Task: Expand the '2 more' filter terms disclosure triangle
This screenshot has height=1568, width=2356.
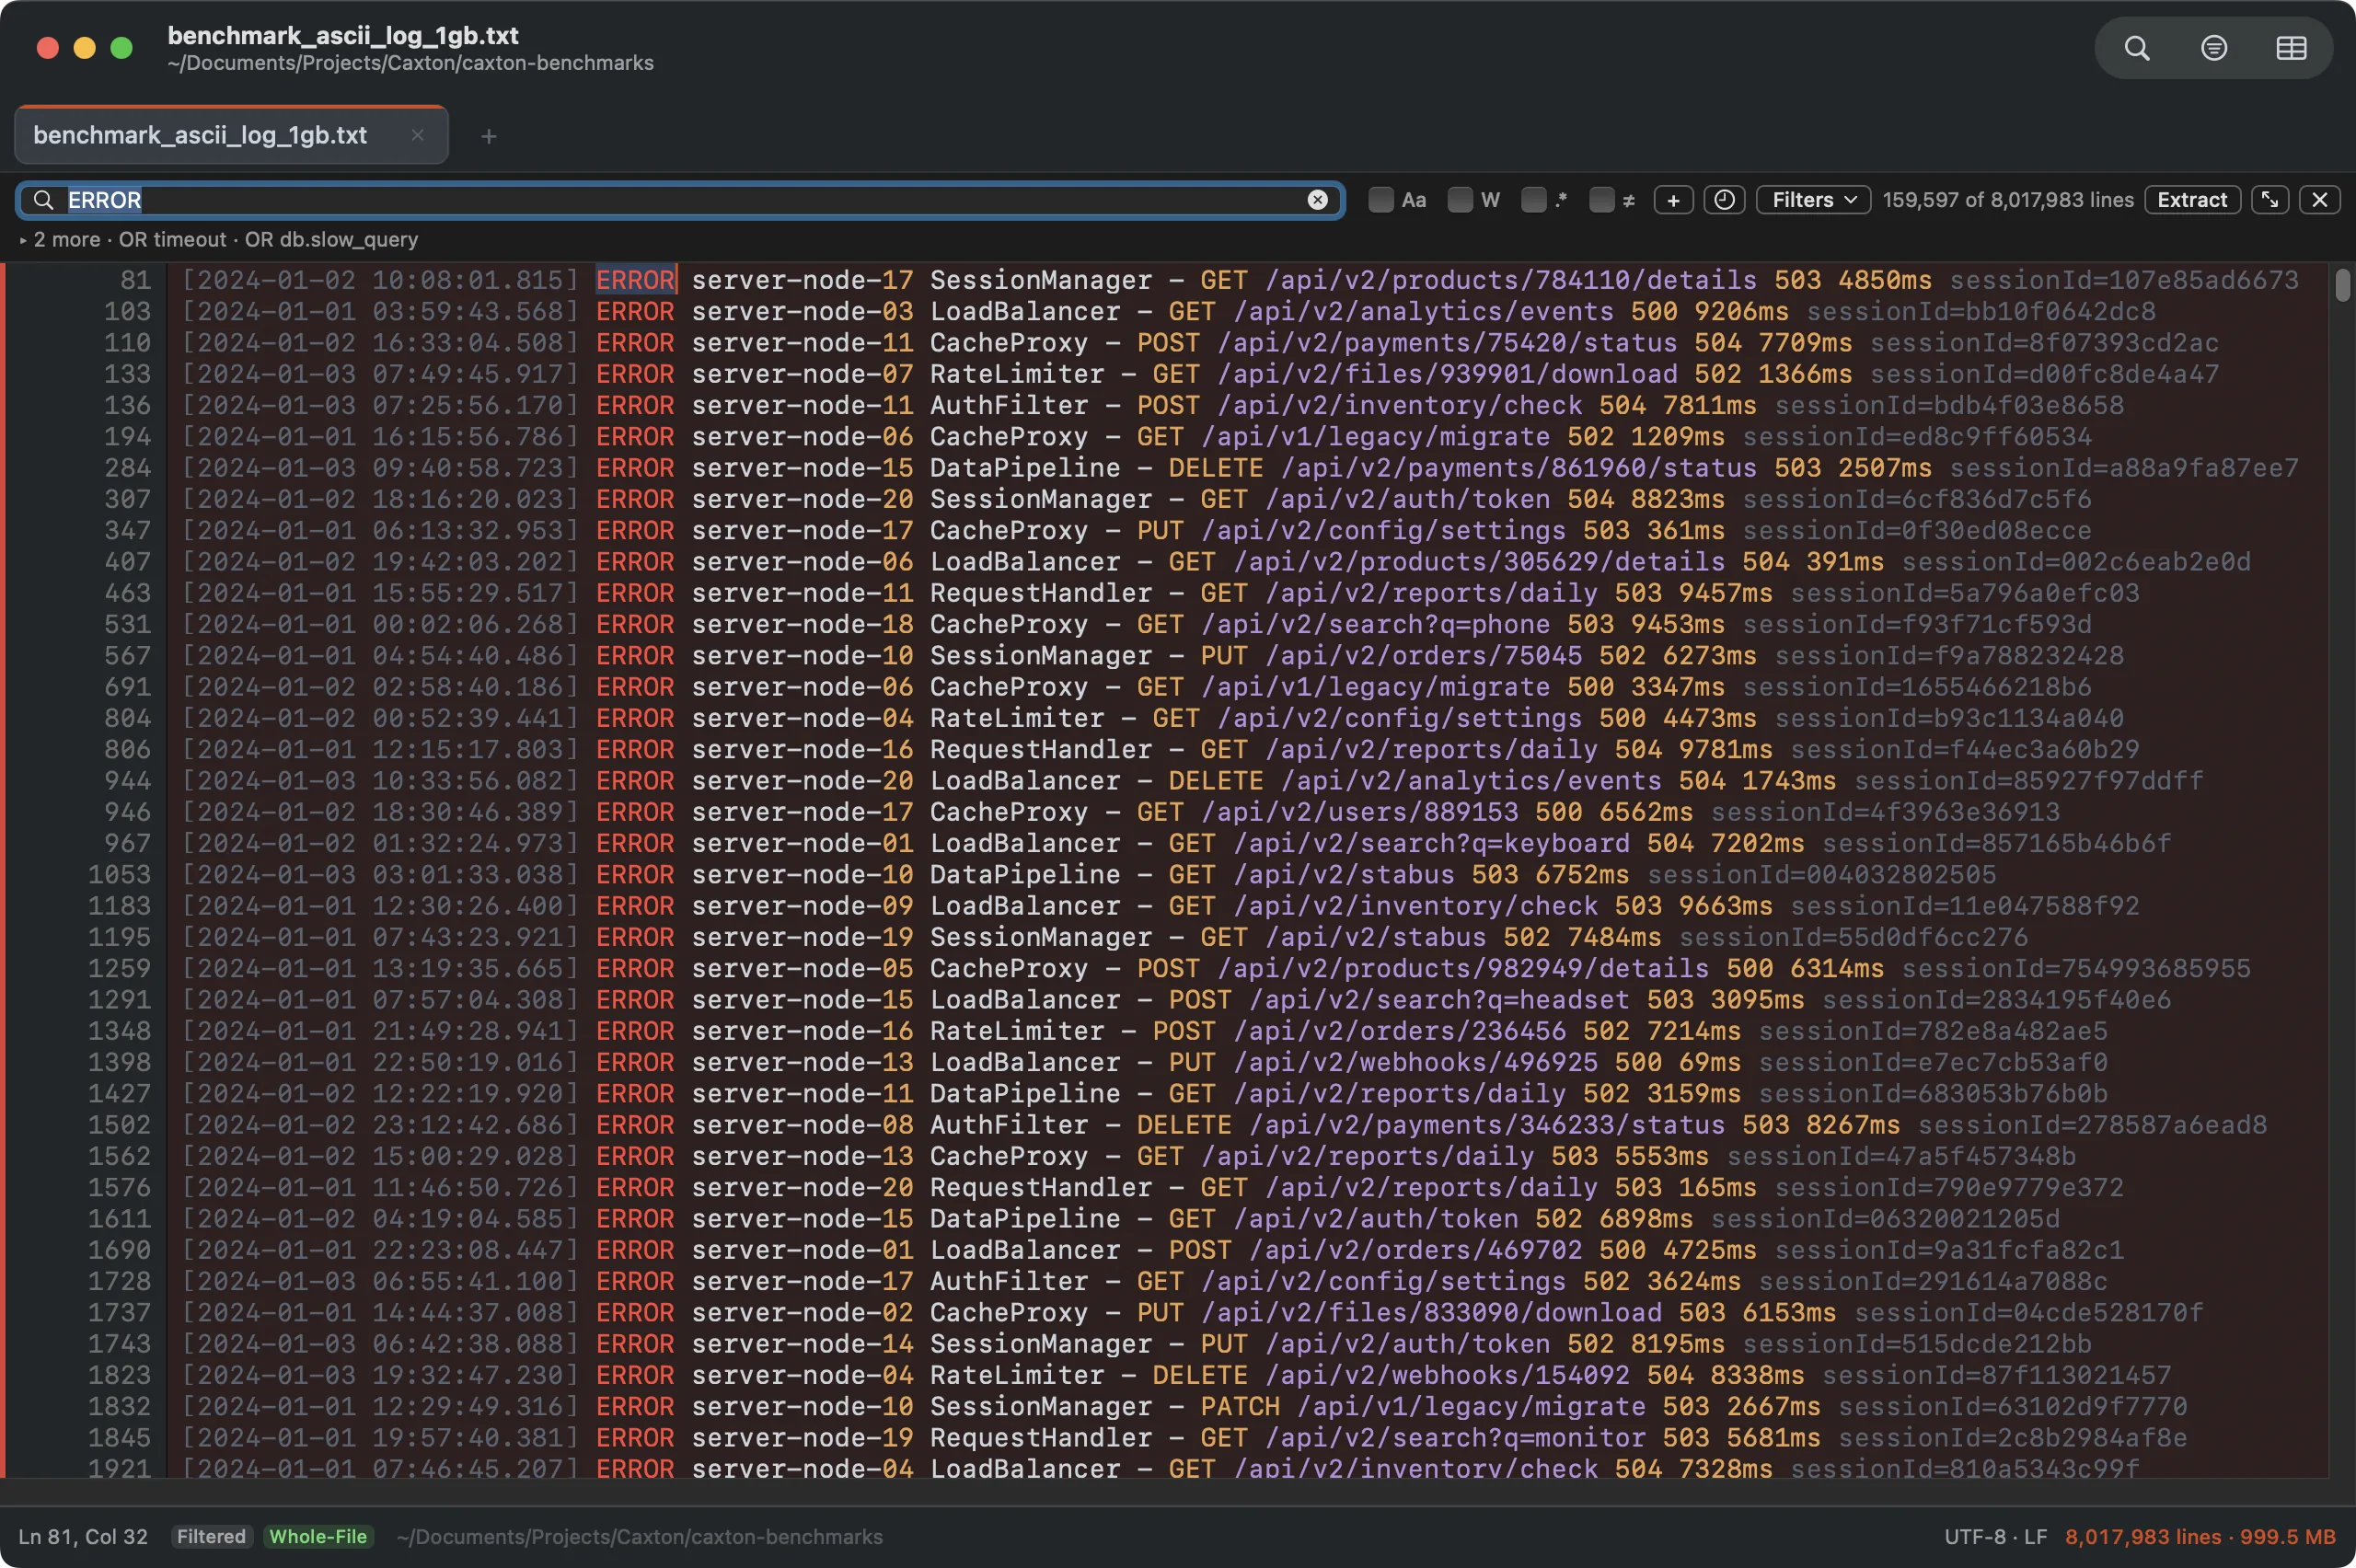Action: click(x=23, y=240)
